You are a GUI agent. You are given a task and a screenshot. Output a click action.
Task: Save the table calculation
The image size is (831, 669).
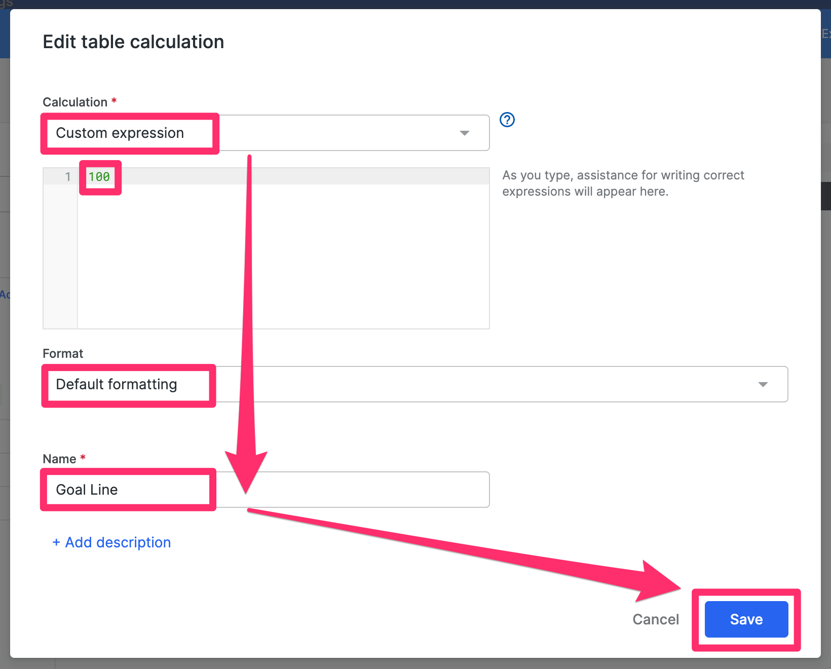(746, 619)
